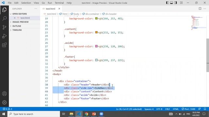Click Port : 5500 Live Server status

188,109
